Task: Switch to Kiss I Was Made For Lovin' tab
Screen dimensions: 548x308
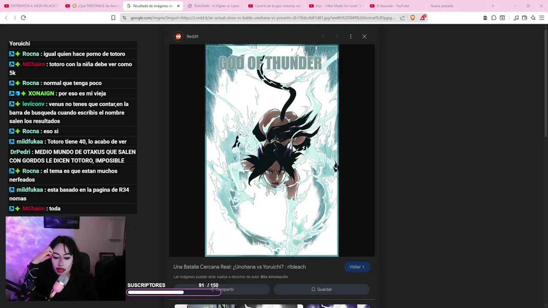Action: tap(336, 6)
